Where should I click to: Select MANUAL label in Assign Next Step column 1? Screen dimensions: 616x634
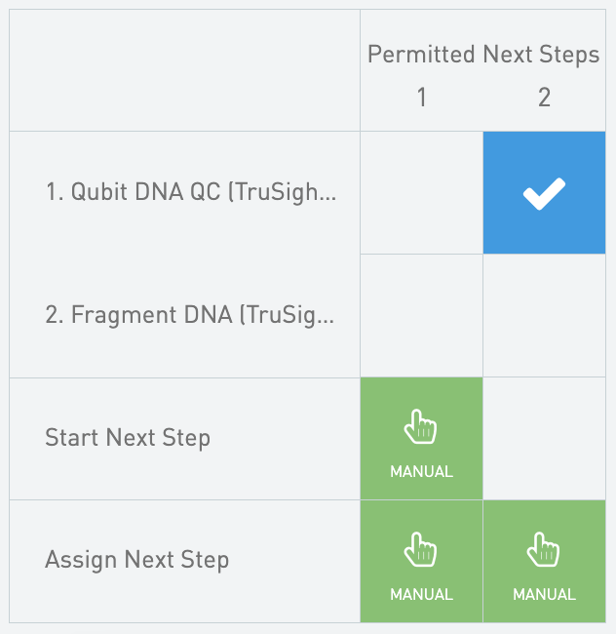421,594
